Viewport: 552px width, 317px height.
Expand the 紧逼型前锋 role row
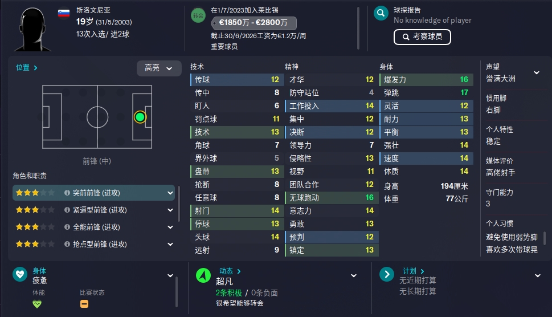tap(93, 210)
